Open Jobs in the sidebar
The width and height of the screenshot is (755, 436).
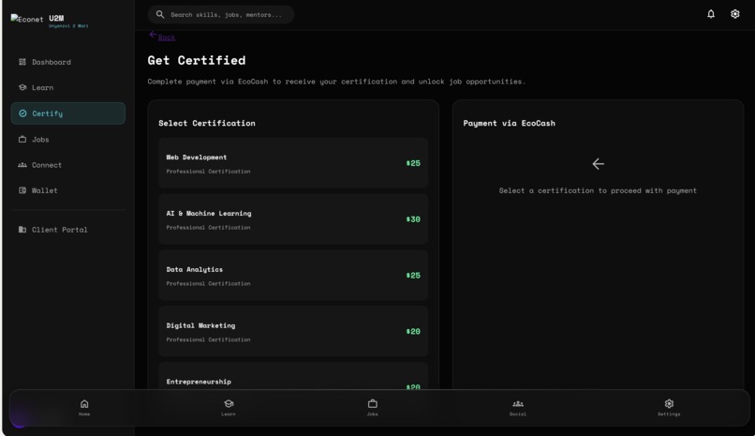click(67, 139)
